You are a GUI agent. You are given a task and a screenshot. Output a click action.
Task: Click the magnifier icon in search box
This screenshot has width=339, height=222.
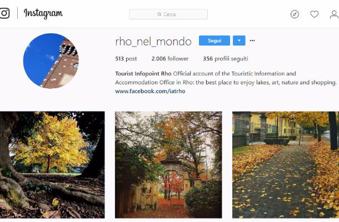[x=159, y=14]
